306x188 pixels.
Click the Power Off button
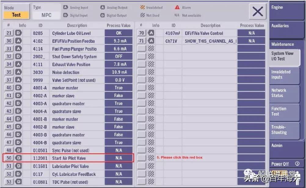click(x=286, y=164)
